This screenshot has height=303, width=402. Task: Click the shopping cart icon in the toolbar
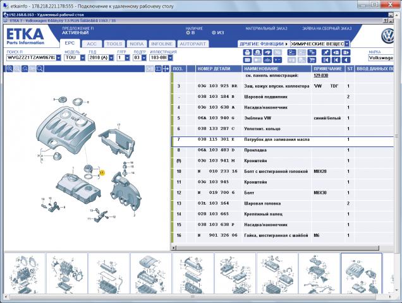(312, 60)
